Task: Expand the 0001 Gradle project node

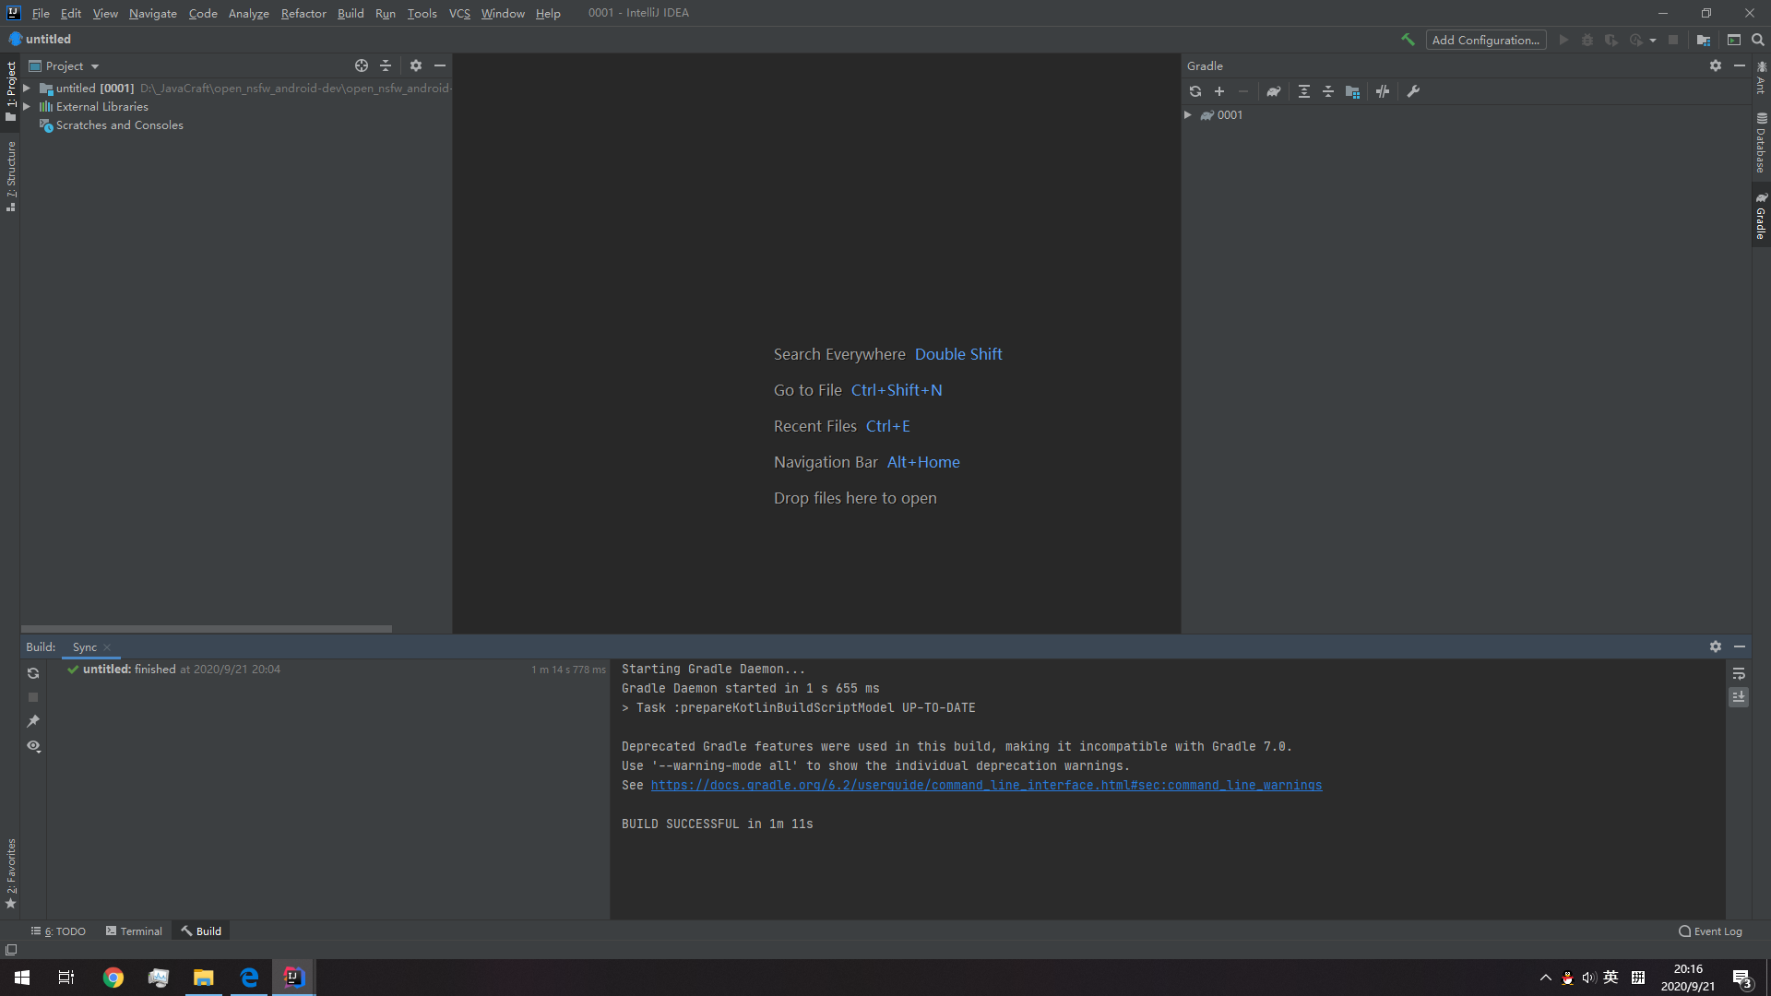Action: click(x=1188, y=115)
